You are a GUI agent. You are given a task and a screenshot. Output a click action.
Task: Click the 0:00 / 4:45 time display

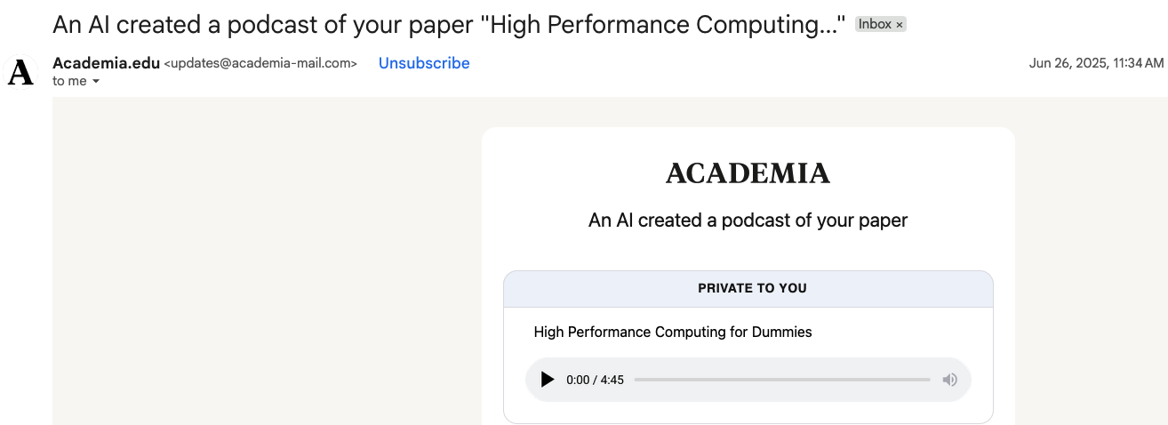[x=595, y=380]
